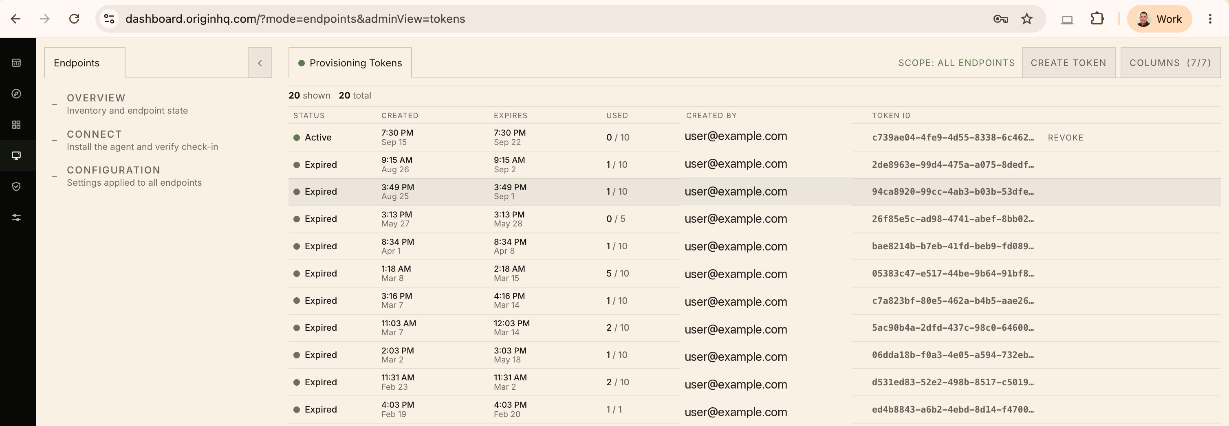Screen dimensions: 1229x426
Task: Open the Work profile menu
Action: click(x=1159, y=19)
